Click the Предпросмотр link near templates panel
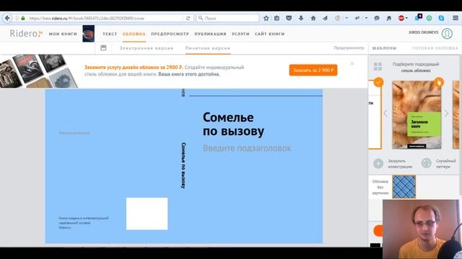 pyautogui.click(x=349, y=47)
